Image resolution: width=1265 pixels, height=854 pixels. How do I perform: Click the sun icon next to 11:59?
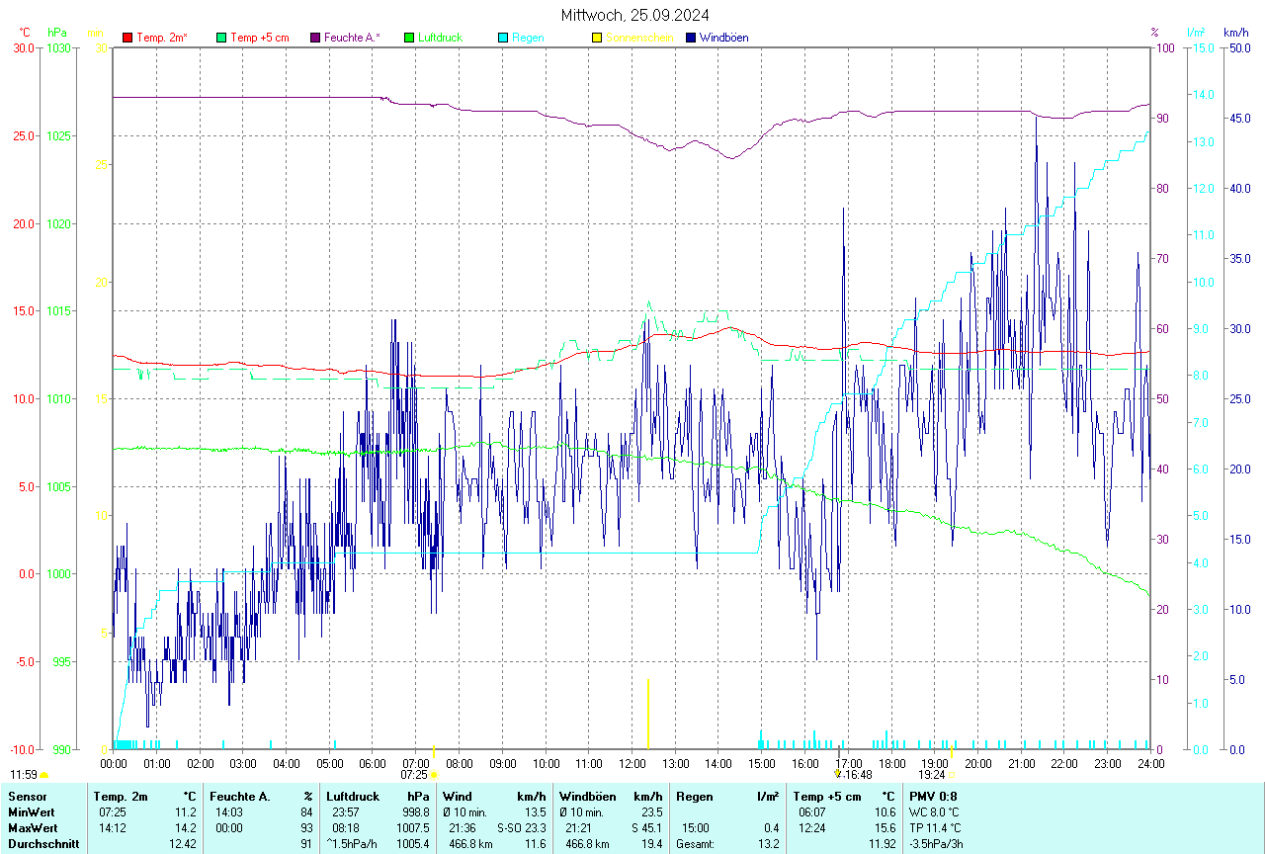coord(44,775)
